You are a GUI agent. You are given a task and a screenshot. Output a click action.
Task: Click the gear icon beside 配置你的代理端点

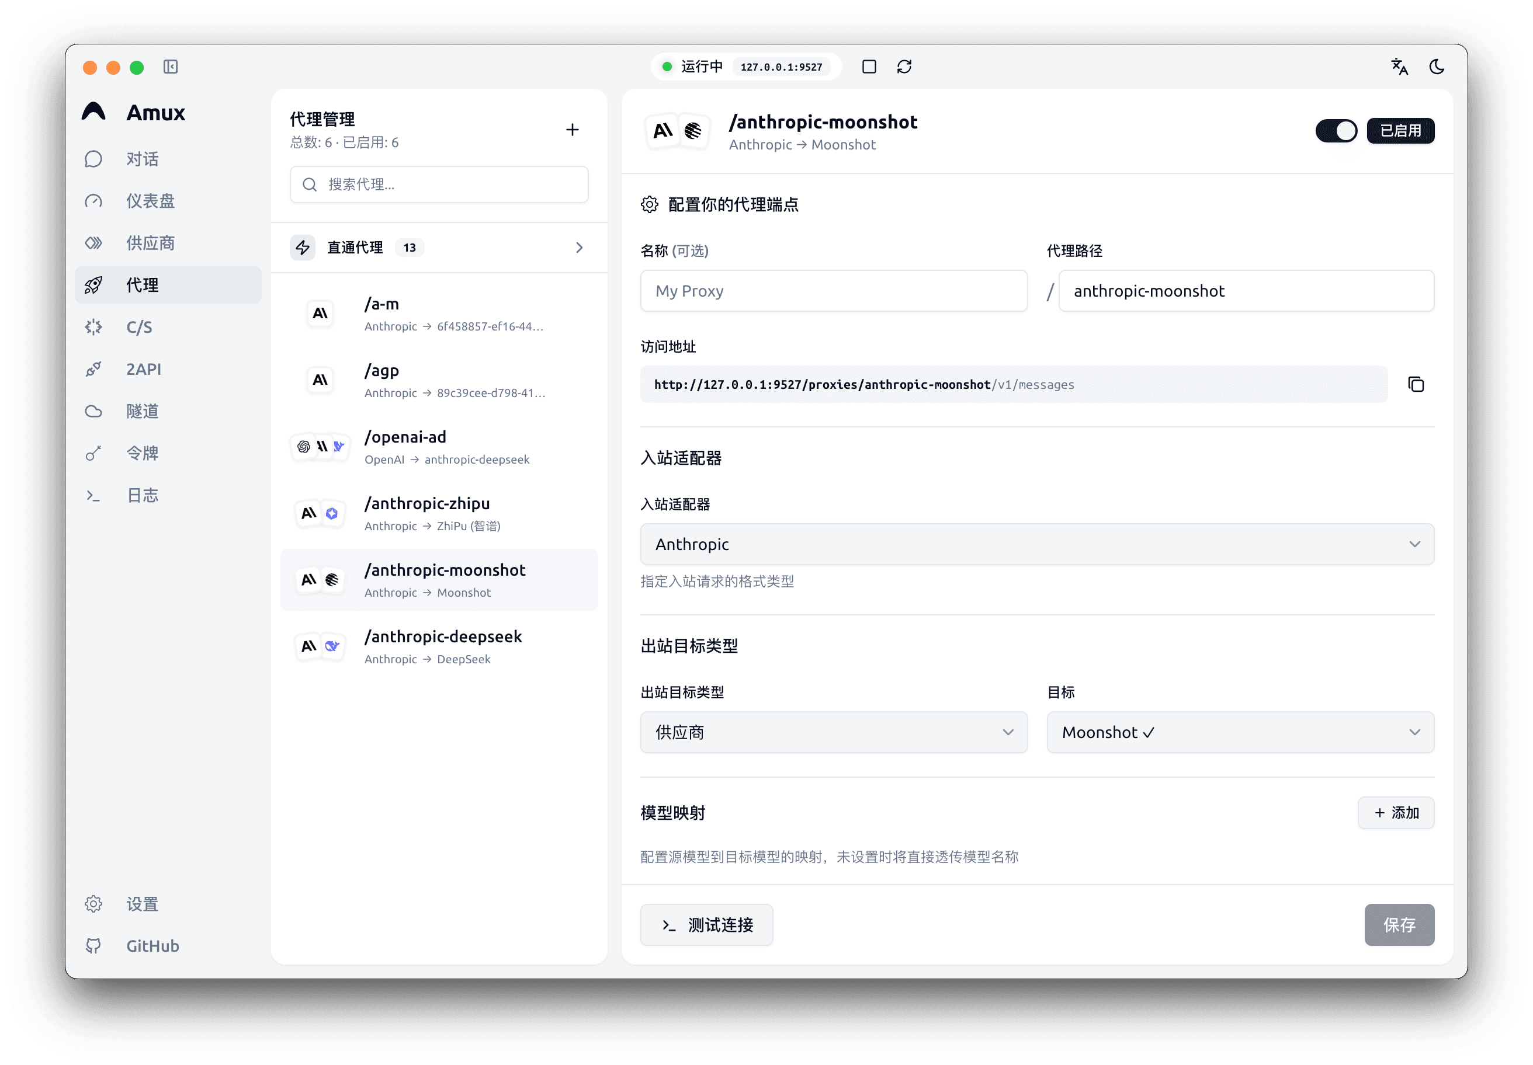click(x=650, y=204)
